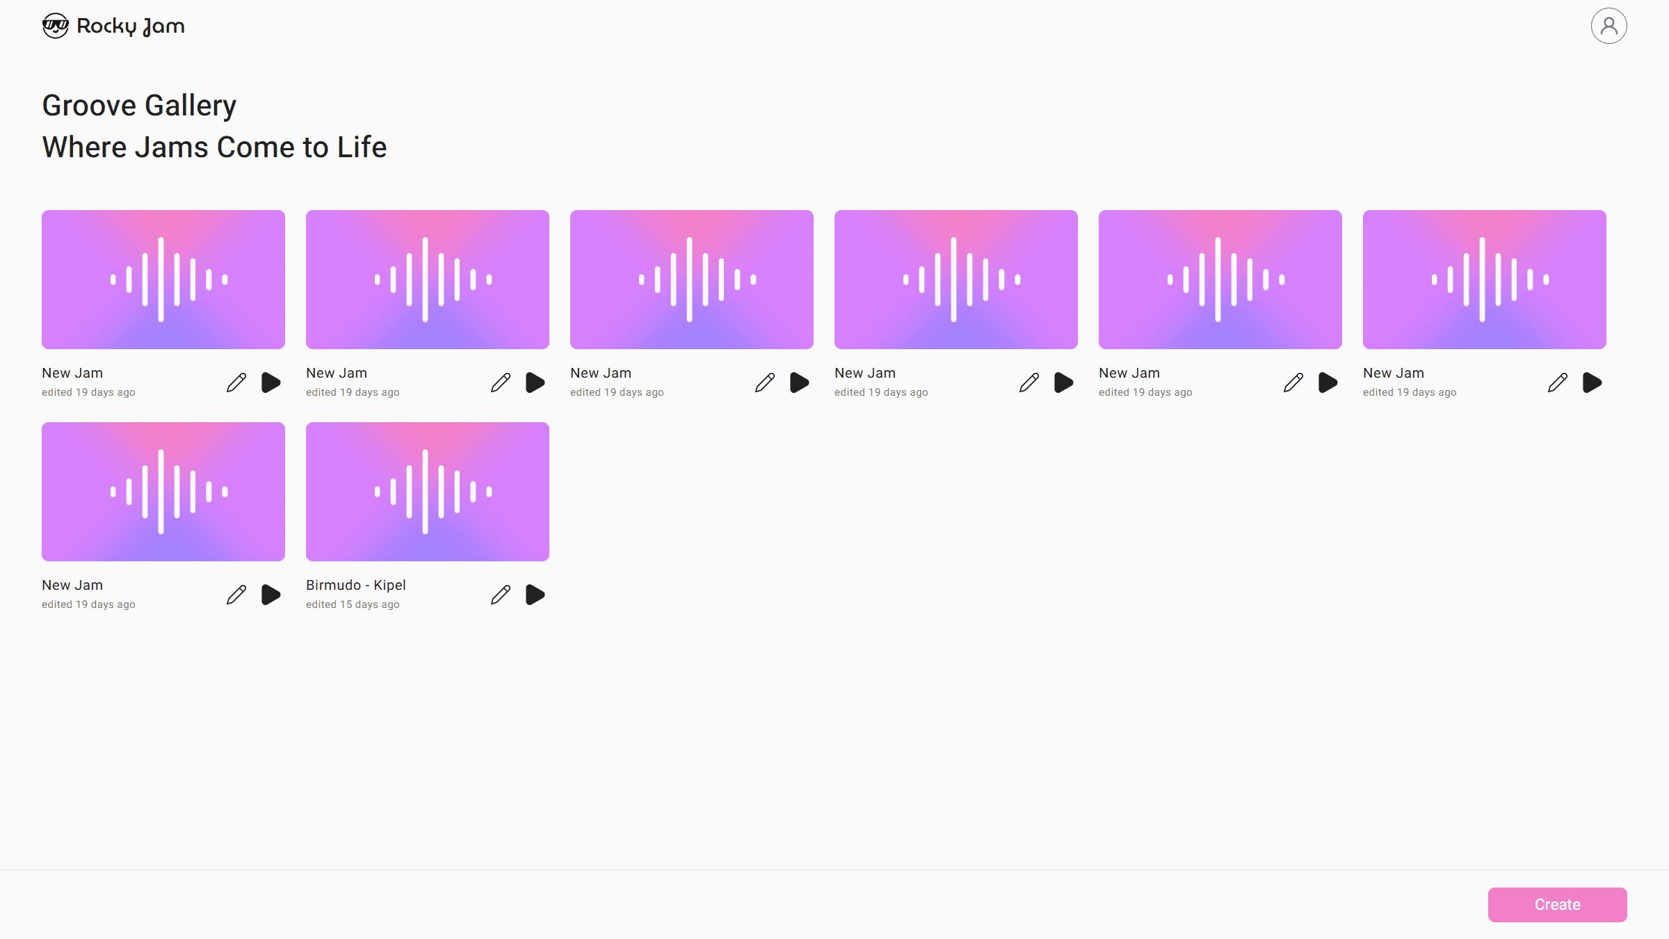This screenshot has height=939, width=1669.
Task: Play the fifth New Jam in top row
Action: 1328,383
